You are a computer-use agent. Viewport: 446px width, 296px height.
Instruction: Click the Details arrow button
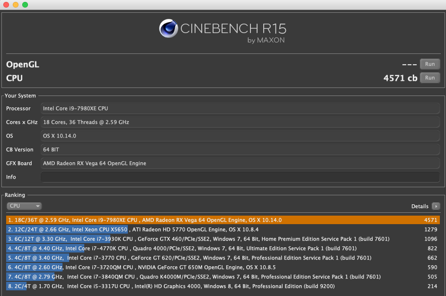pos(436,206)
